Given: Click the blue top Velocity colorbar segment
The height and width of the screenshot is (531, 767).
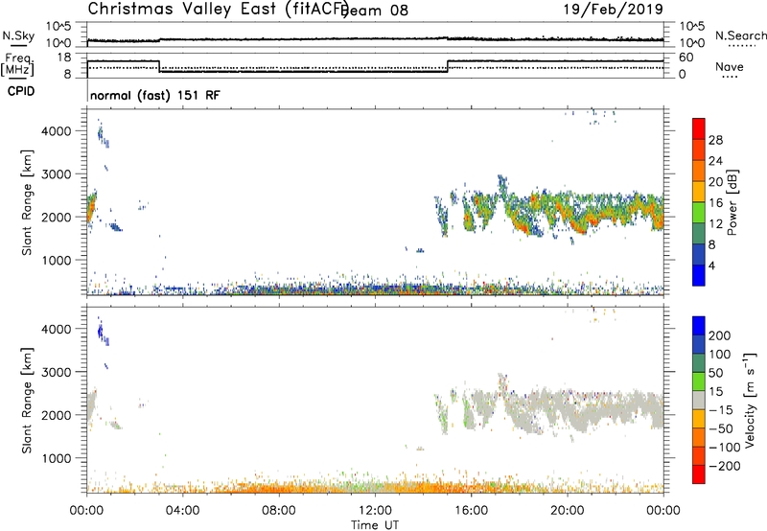Looking at the screenshot, I should (699, 326).
